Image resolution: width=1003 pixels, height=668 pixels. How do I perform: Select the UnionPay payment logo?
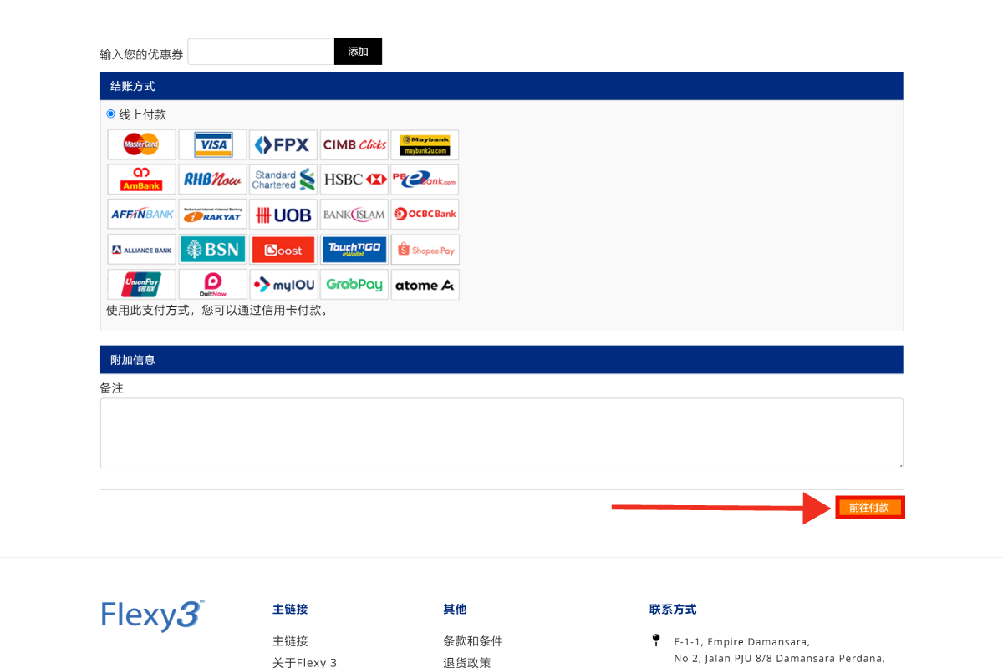point(141,285)
